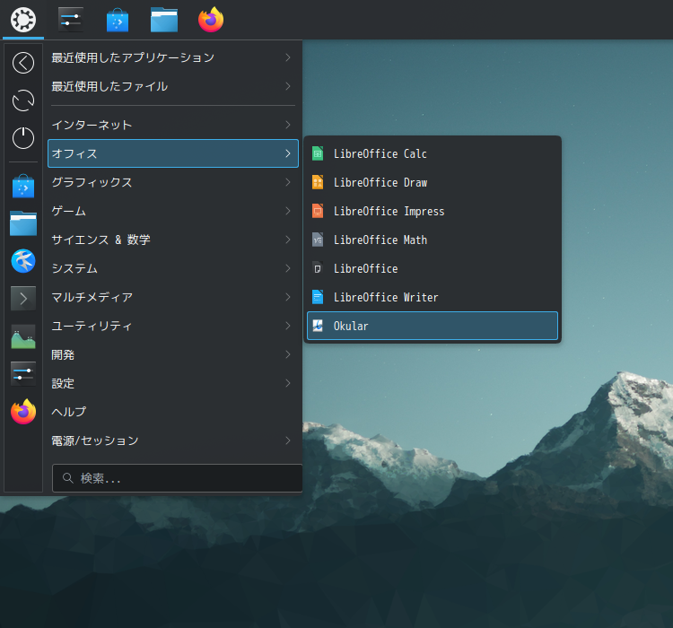Viewport: 673px width, 628px height.
Task: Click the グラフィックス label
Action: pyautogui.click(x=92, y=182)
